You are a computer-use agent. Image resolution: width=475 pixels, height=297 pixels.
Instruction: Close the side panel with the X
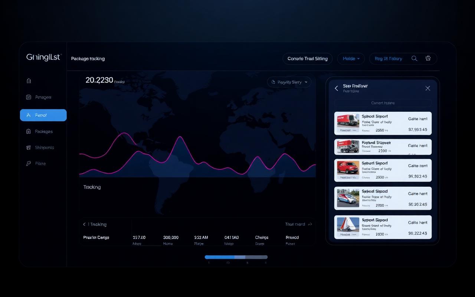pos(427,88)
